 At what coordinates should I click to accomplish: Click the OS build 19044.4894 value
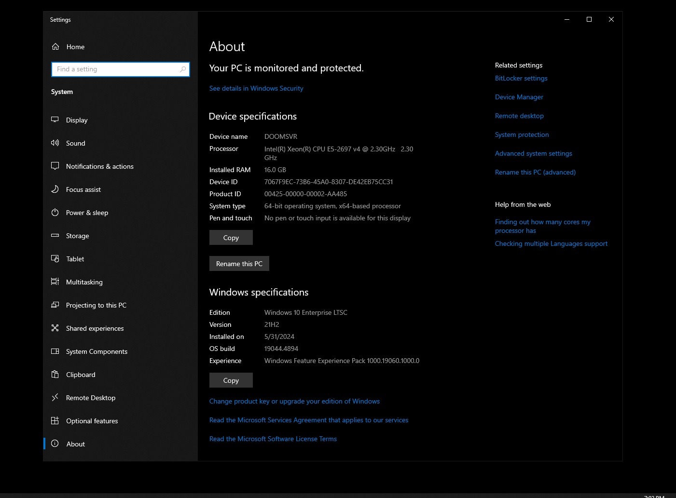(x=281, y=349)
